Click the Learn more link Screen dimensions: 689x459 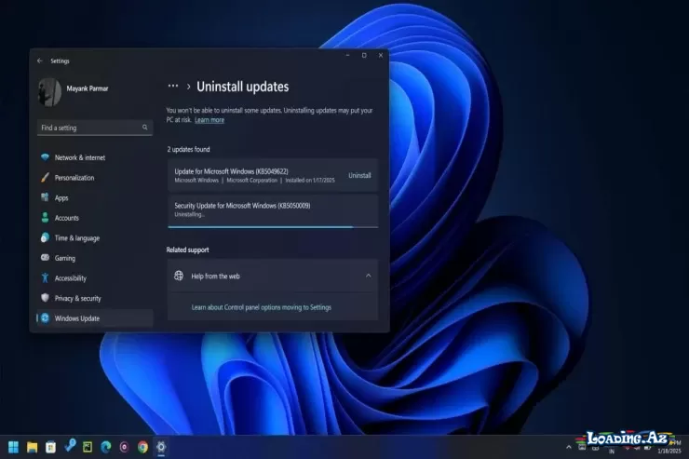(209, 120)
